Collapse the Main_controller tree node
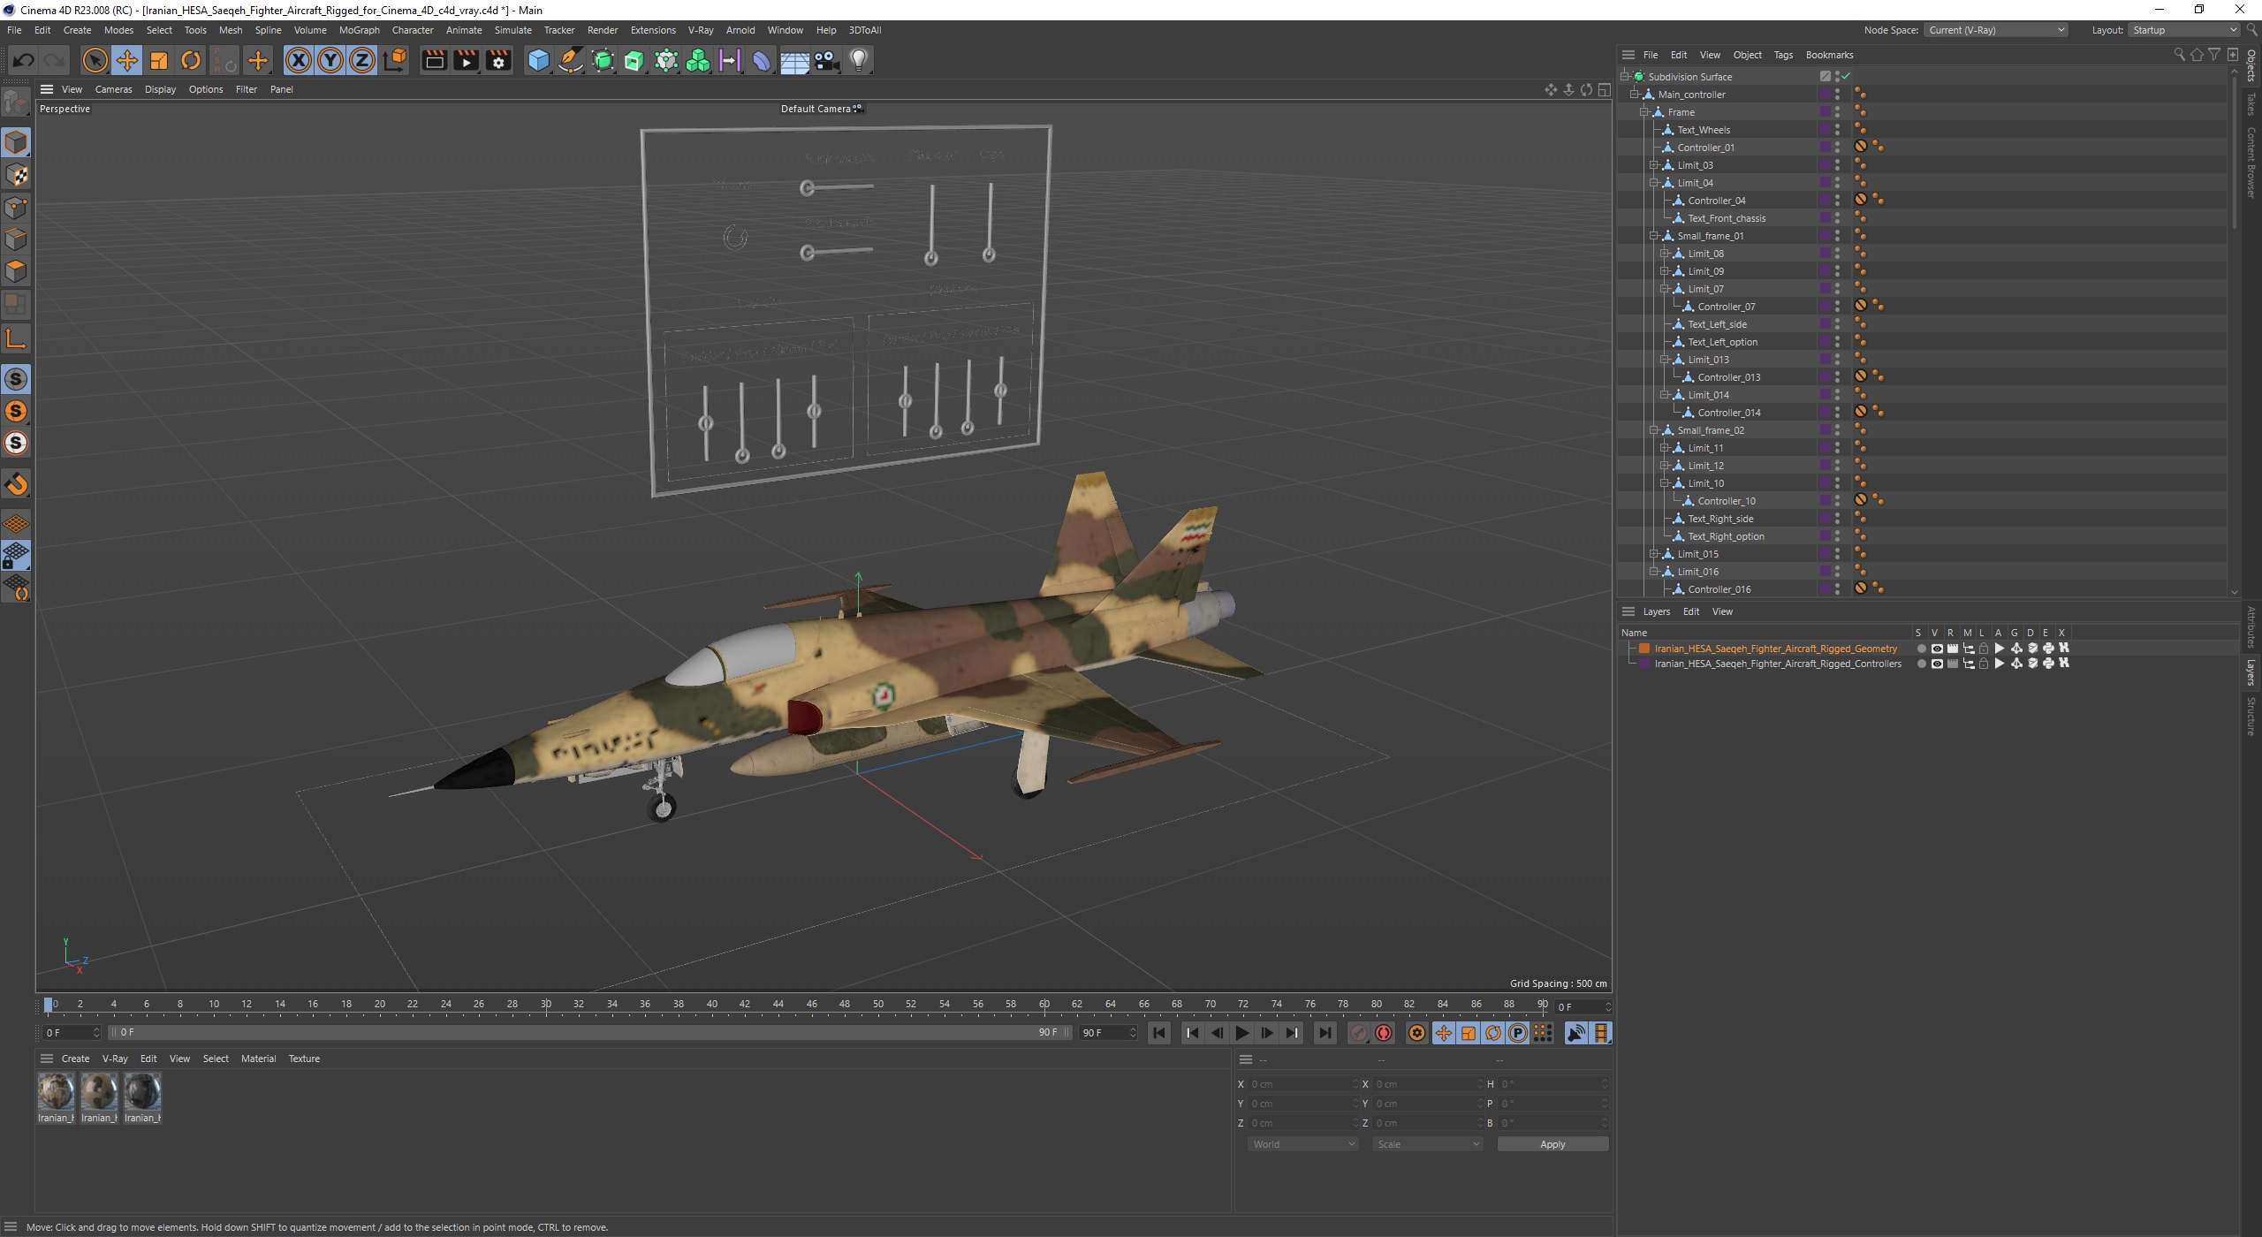Viewport: 2262px width, 1237px height. tap(1635, 95)
